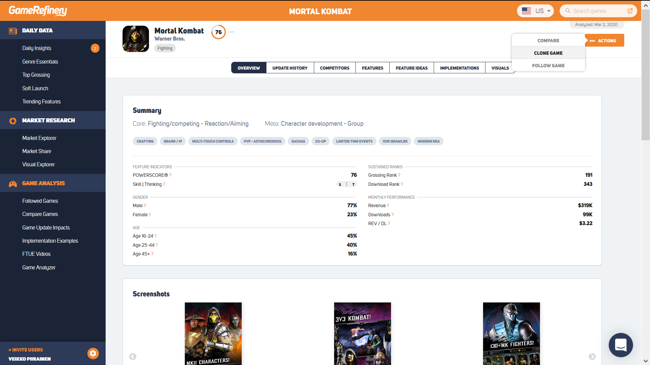The width and height of the screenshot is (650, 365).
Task: Open the 130+ MK Fighters screenshot thumbnail
Action: tap(512, 334)
